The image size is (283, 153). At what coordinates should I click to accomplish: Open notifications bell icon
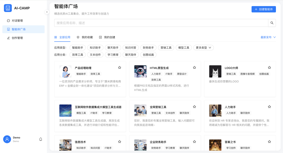pyautogui.click(x=41, y=139)
